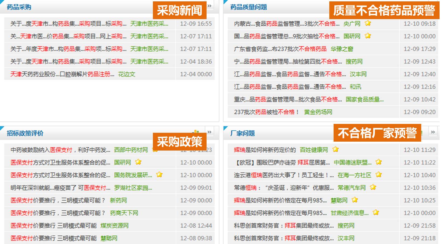
Task: Open the bar chart icon in 招标政策评价 header
Action: (196, 132)
